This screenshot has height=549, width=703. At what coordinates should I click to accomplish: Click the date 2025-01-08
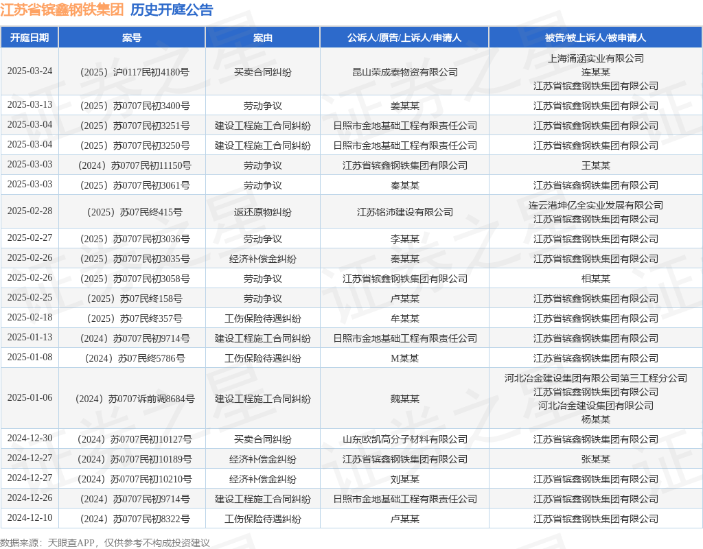[x=30, y=357]
